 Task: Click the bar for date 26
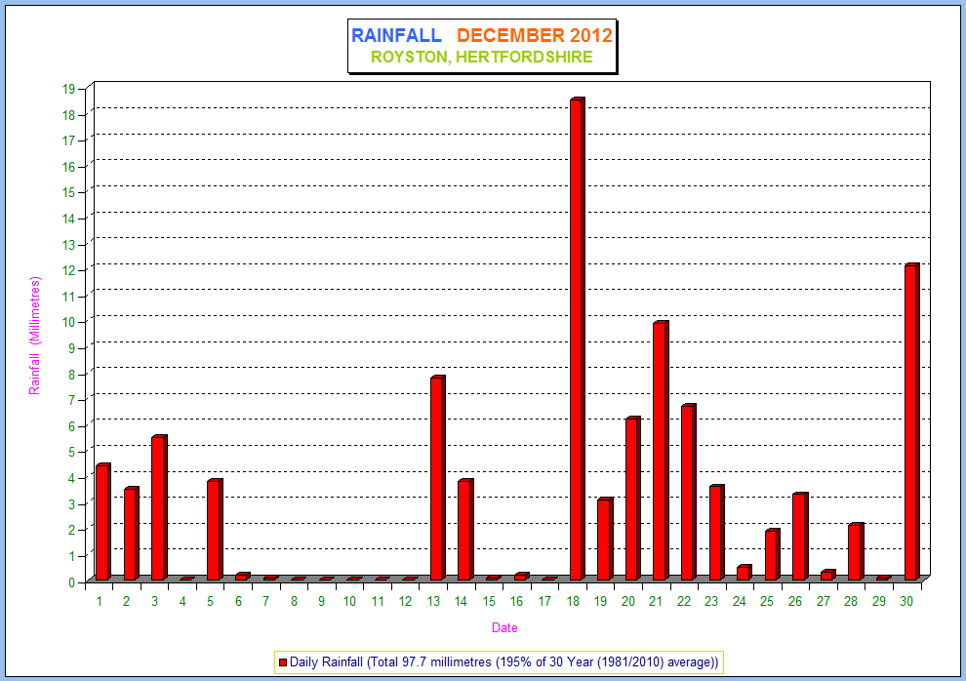tap(800, 537)
